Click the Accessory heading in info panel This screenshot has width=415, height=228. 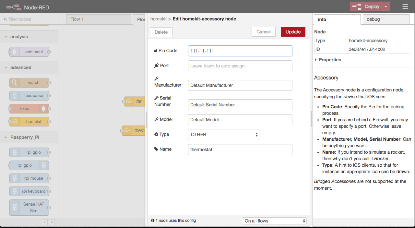pos(326,78)
